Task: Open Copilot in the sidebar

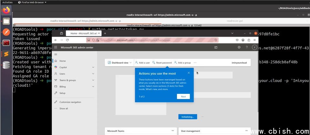Action: 63,67
